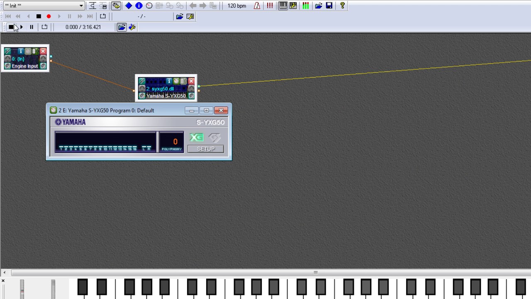Click the Yamaha S-YXG50 window title icon

pos(53,110)
